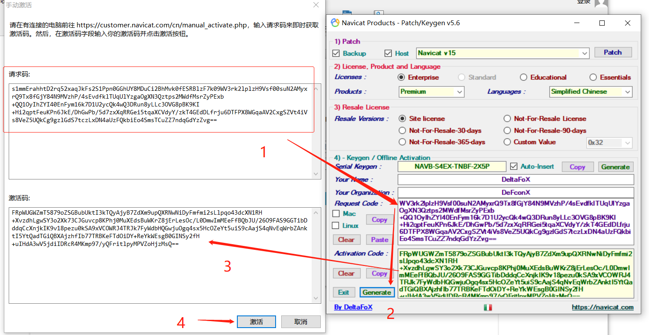Click the 激活码 scrollbar down arrow
Image resolution: width=649 pixels, height=335 pixels.
coord(316,299)
